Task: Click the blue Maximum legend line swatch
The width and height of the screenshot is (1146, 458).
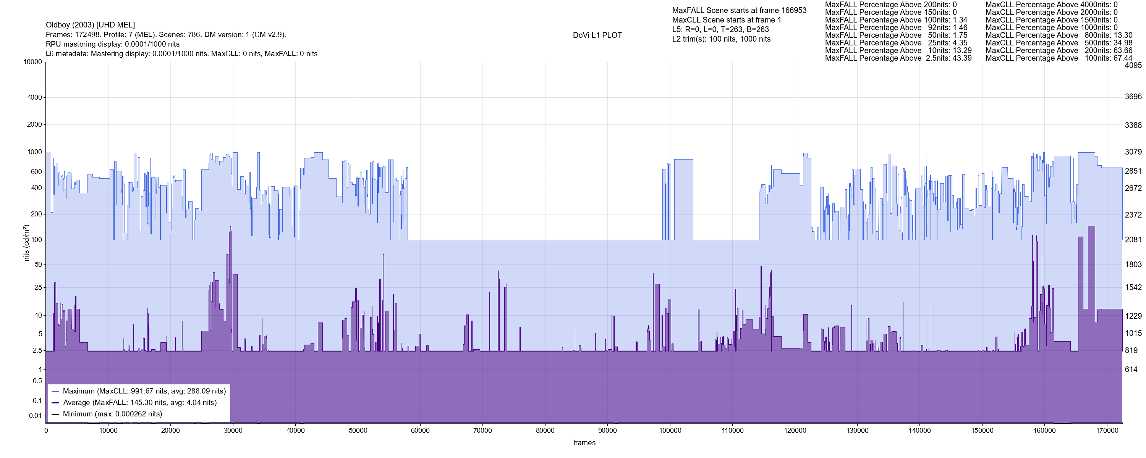Action: tap(55, 391)
